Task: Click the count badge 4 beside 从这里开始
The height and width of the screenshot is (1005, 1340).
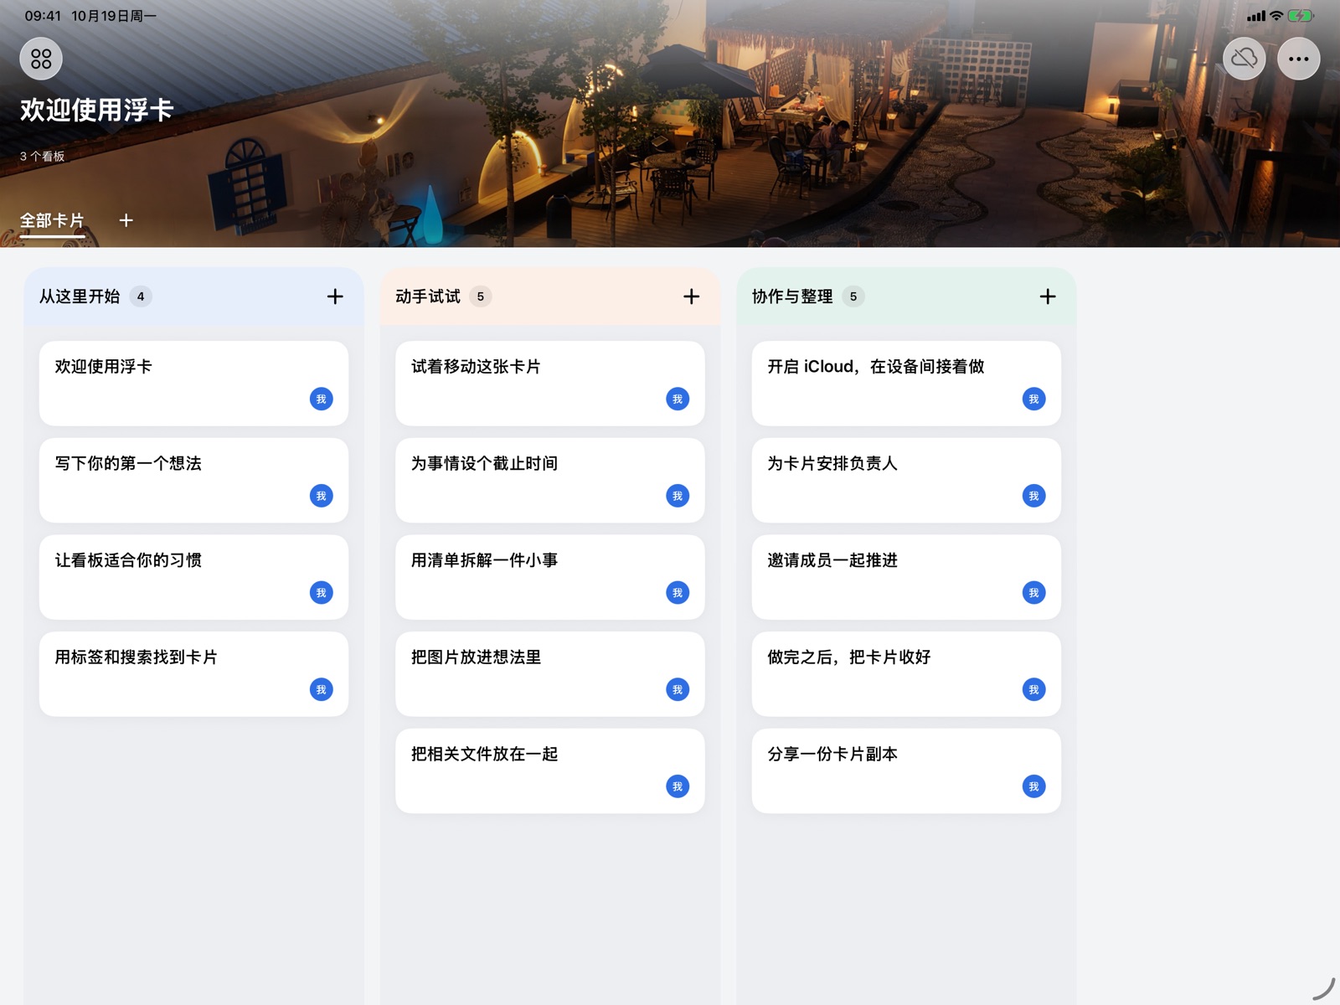Action: [141, 296]
